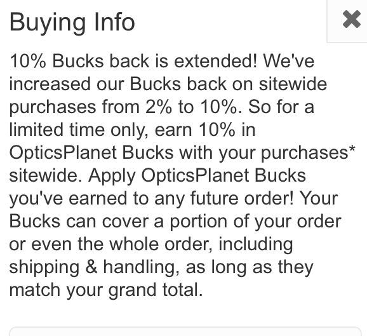The height and width of the screenshot is (336, 367).
Task: Click the words 'purchases from 2% to 10%'
Action: (x=123, y=107)
